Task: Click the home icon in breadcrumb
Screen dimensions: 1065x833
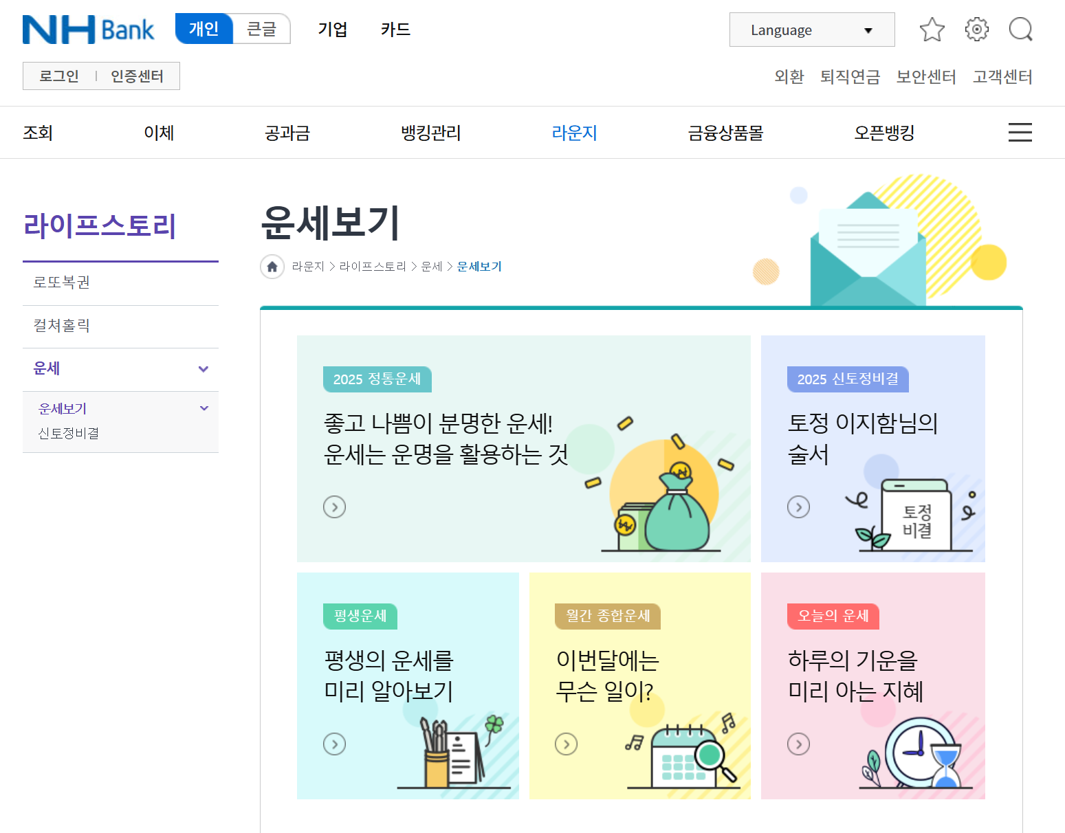Action: tap(272, 267)
